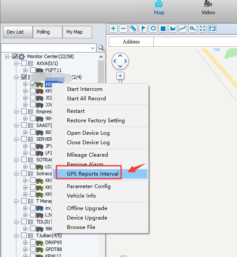Open the device search combo box dropdown
The image size is (237, 257).
93,48
